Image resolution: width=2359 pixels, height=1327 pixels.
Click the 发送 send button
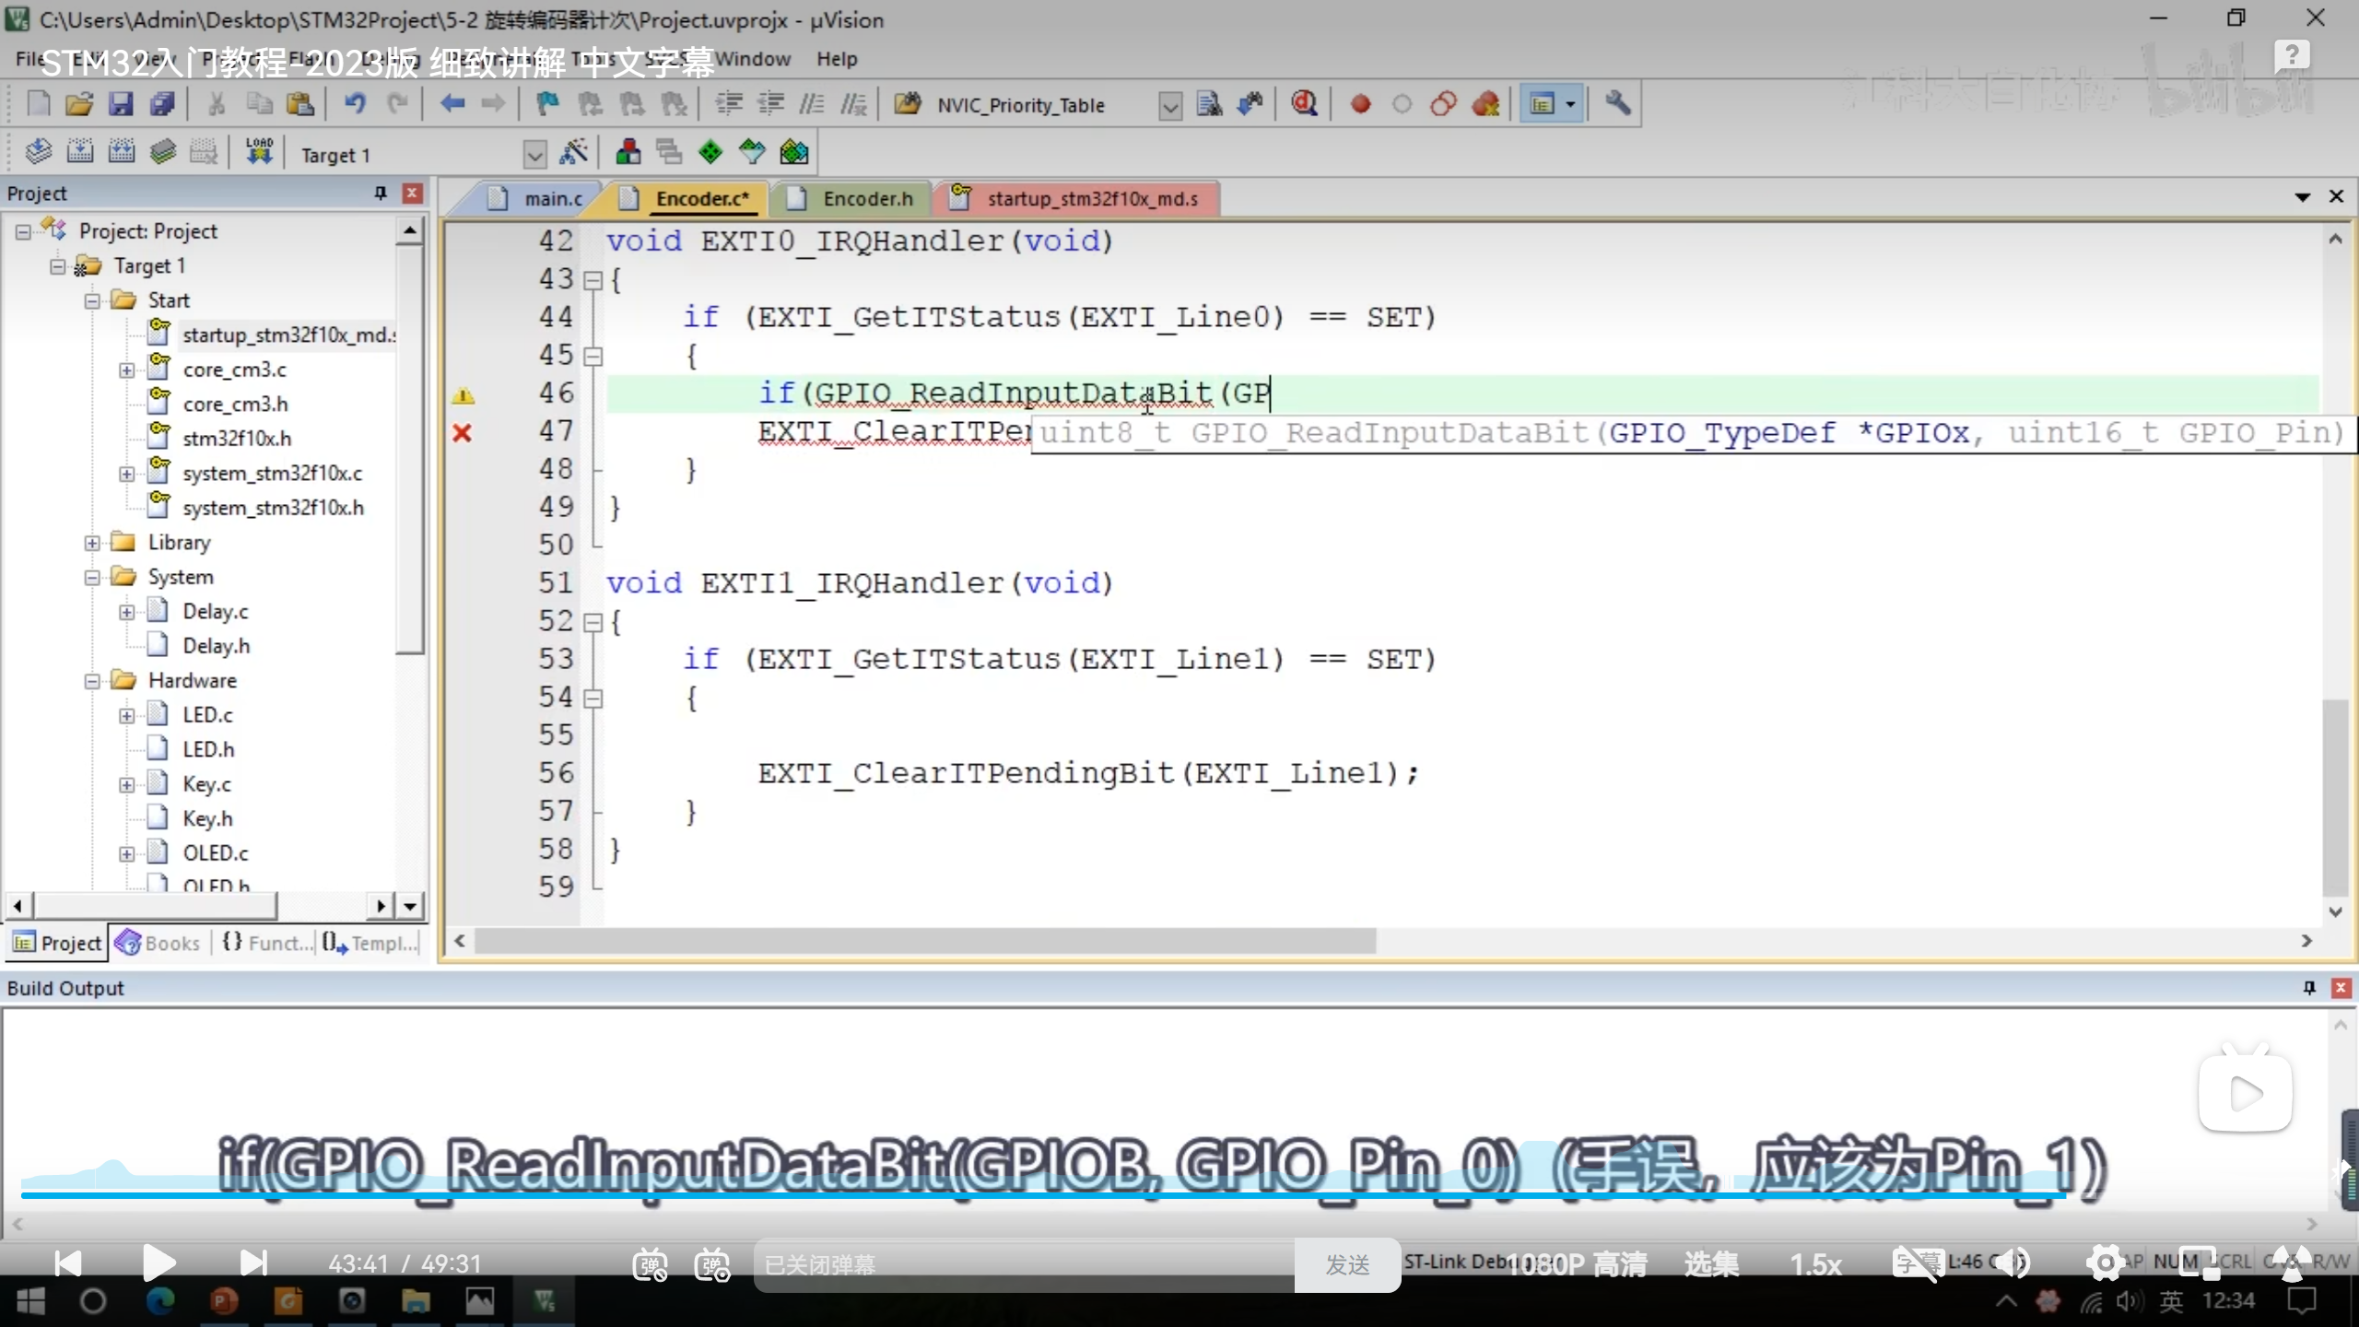click(1347, 1264)
